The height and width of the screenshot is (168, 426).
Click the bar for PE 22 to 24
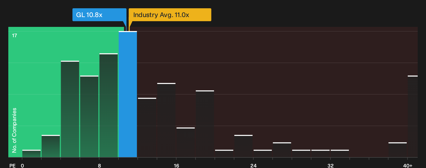click(x=243, y=146)
